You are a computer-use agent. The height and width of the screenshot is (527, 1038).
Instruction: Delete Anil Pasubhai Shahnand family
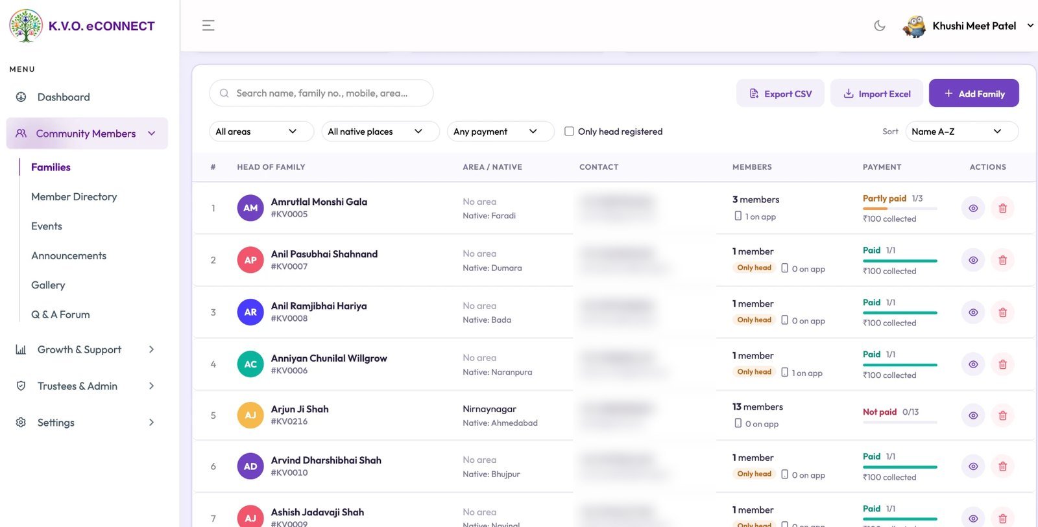pos(1002,260)
